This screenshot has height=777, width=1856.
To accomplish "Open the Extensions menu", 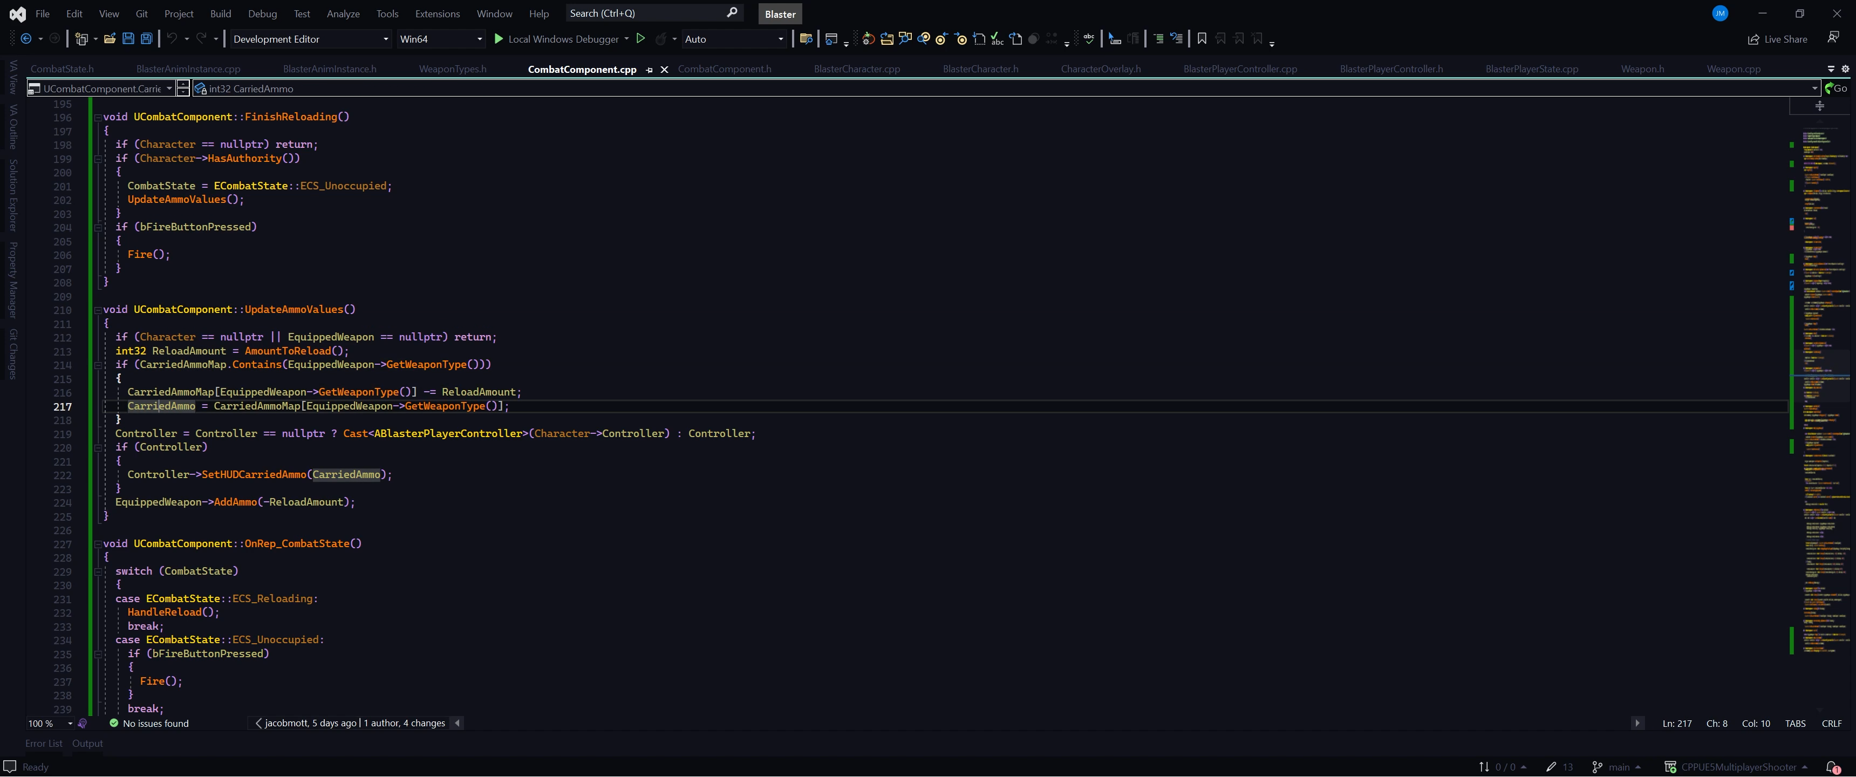I will coord(436,13).
